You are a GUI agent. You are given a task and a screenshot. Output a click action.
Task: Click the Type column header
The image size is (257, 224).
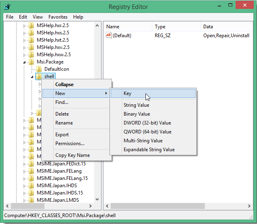pos(176,27)
